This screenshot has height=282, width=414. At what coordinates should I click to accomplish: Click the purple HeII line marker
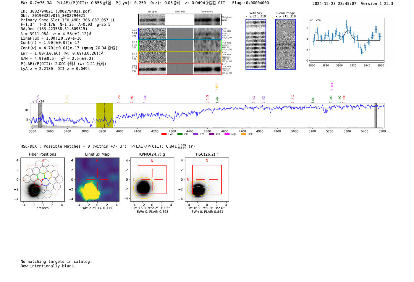(145, 99)
